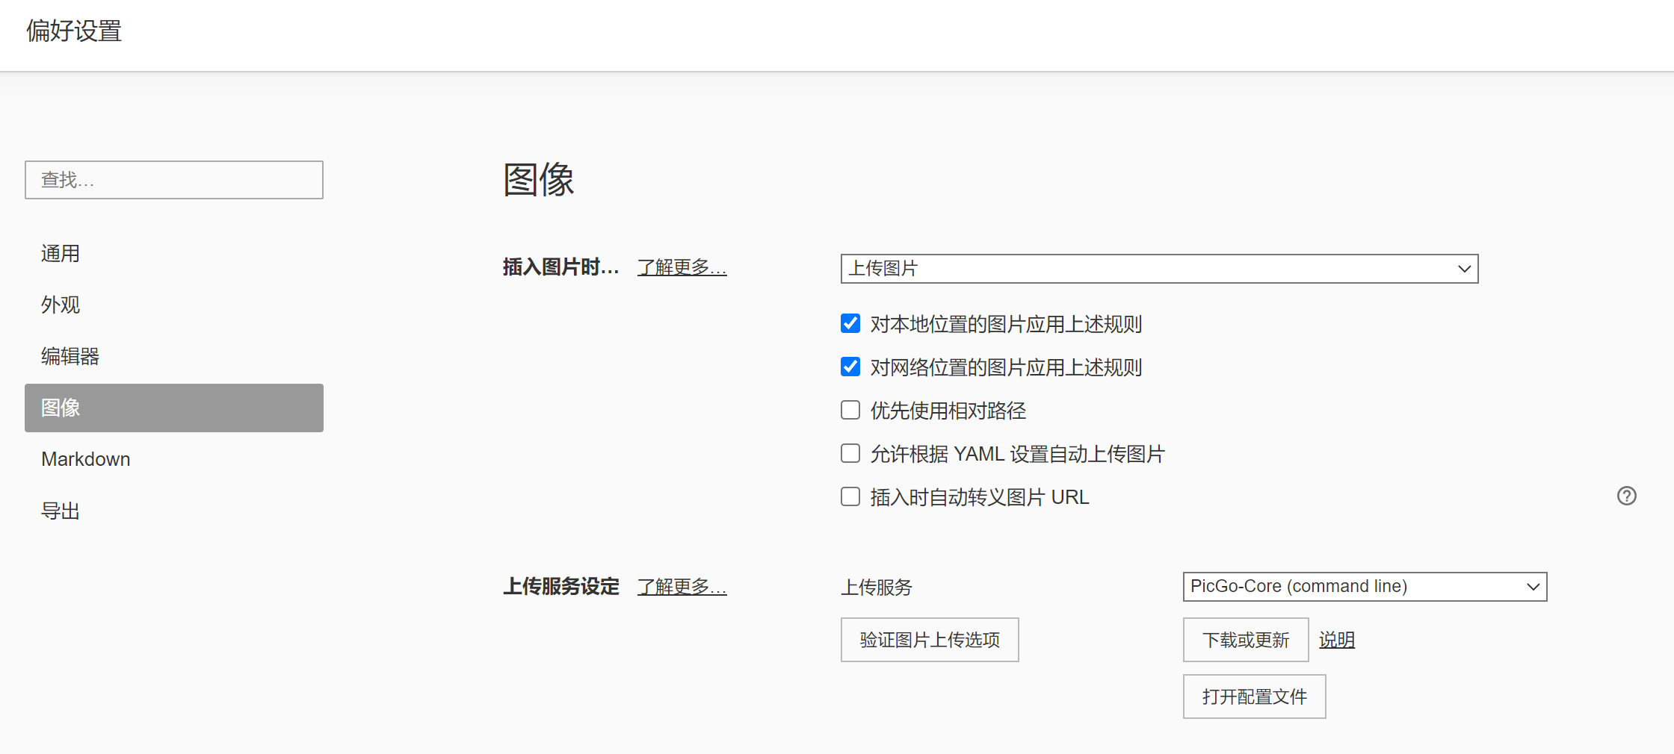
Task: Enable 优先使用相对路径 checkbox
Action: 850,410
